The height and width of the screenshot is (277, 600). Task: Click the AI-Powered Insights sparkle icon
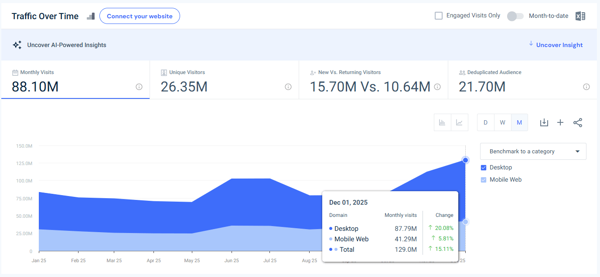pyautogui.click(x=17, y=44)
